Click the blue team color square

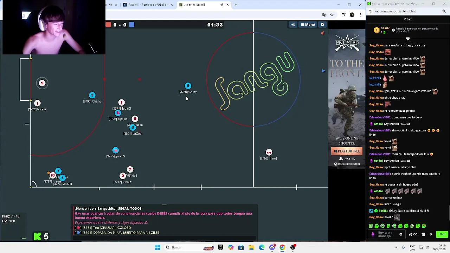[x=131, y=25]
